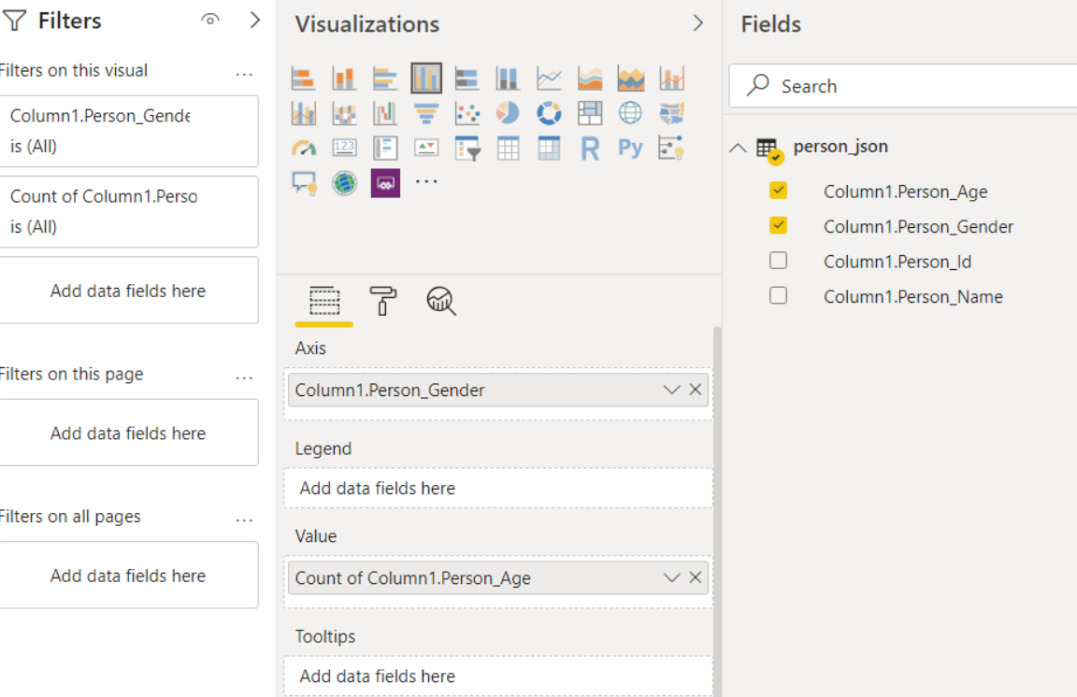The image size is (1077, 697).
Task: Select the Python visual
Action: pyautogui.click(x=630, y=148)
